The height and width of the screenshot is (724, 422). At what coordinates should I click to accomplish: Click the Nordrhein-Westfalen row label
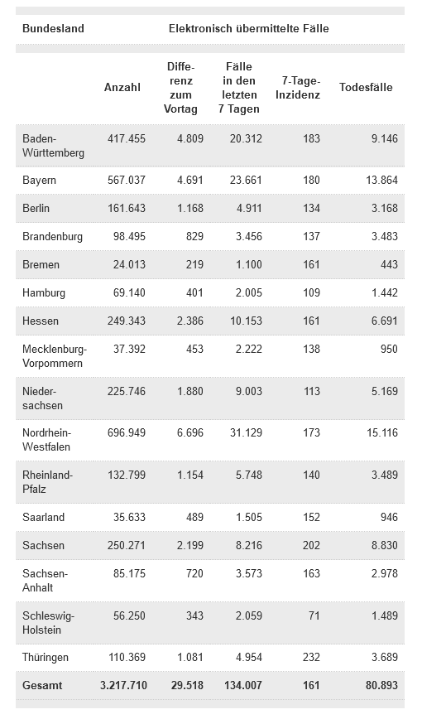[46, 440]
